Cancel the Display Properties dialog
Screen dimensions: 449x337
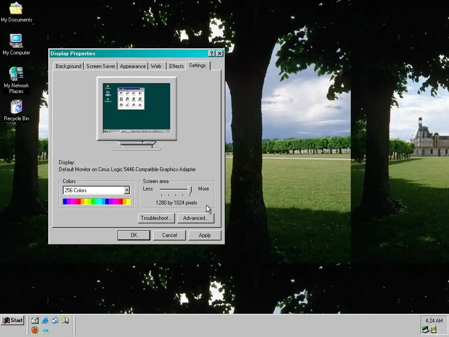point(169,235)
